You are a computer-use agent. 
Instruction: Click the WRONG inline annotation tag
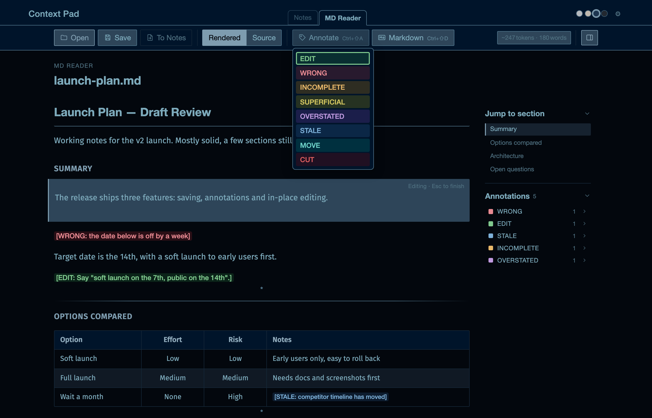click(x=123, y=236)
